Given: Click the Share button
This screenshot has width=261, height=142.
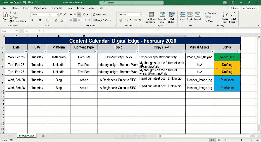Looking at the screenshot, I should pos(234,8).
